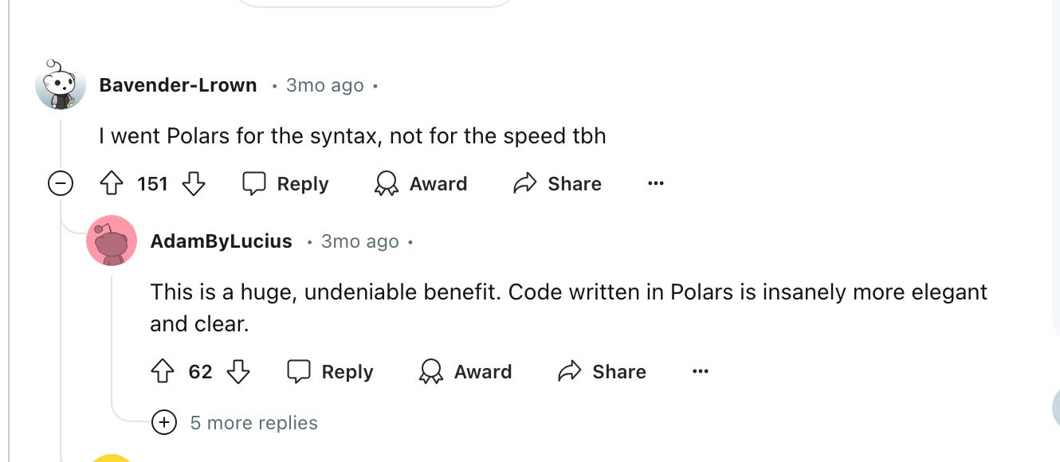Screen dimensions: 1060x462
Task: Open AdamByLucius's user profile
Action: (x=221, y=241)
